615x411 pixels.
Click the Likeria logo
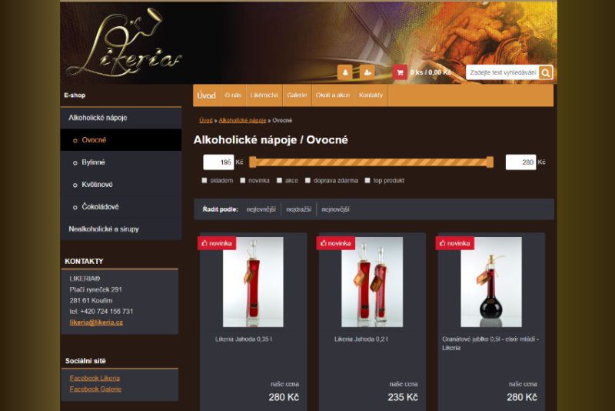pyautogui.click(x=124, y=43)
